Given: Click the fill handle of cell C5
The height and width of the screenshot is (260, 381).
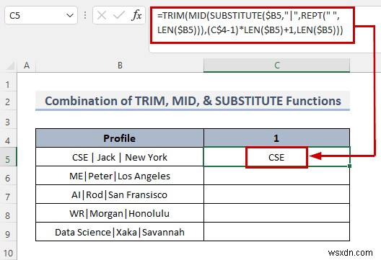Looking at the screenshot, I should click(350, 166).
